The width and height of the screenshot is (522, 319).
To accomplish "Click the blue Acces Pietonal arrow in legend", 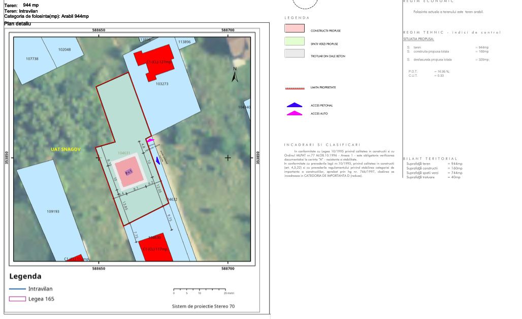I will (294, 105).
